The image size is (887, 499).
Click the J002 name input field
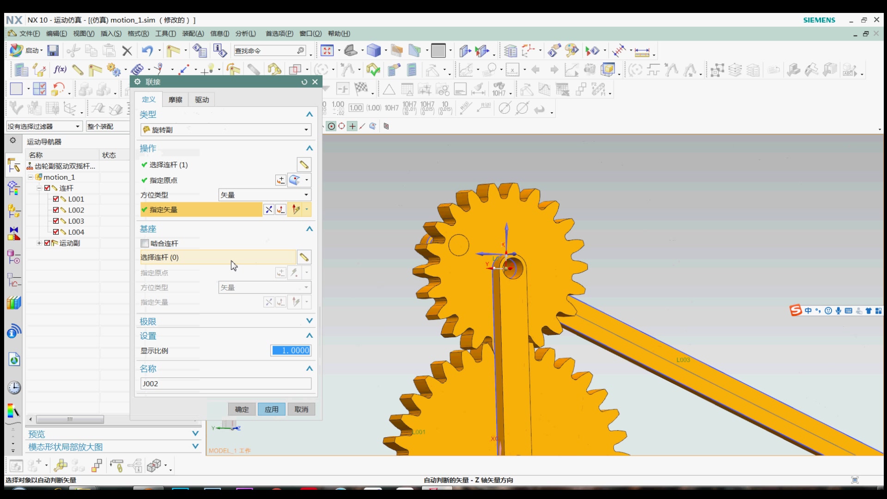pos(225,383)
